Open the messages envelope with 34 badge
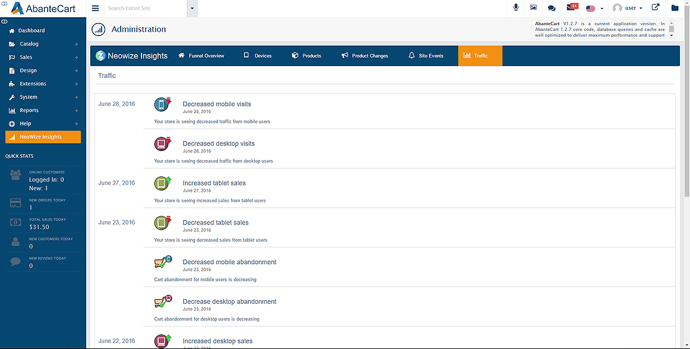 tap(572, 7)
